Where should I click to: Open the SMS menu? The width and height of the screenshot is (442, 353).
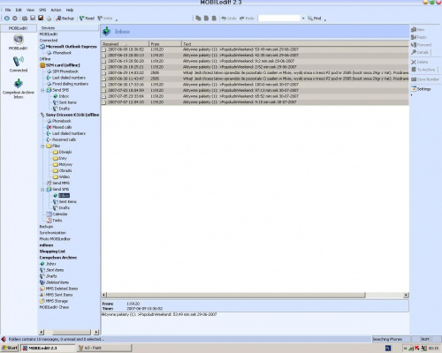42,10
